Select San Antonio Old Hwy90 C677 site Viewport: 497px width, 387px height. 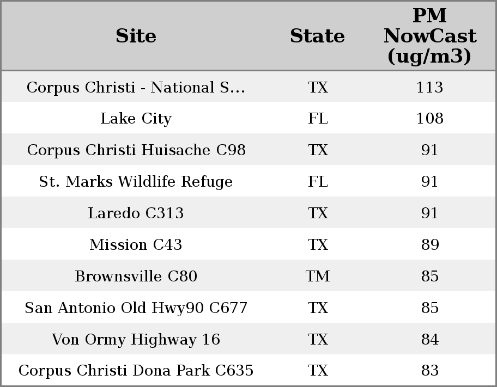[136, 308]
